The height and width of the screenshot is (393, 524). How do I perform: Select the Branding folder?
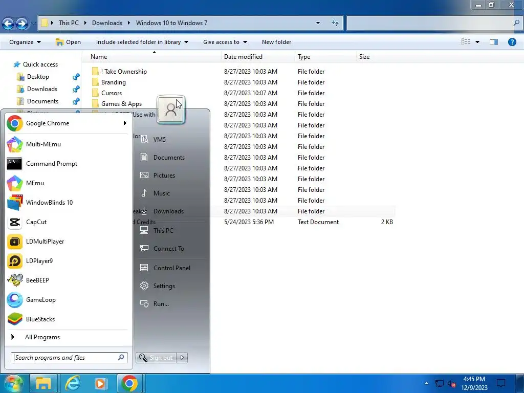(113, 82)
